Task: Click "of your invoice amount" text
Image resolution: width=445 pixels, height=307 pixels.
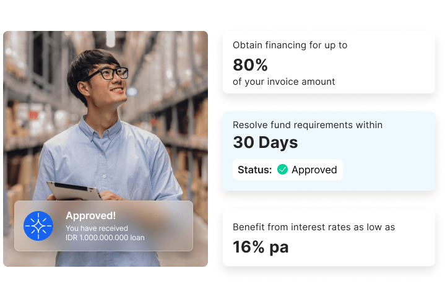Action: click(x=283, y=82)
